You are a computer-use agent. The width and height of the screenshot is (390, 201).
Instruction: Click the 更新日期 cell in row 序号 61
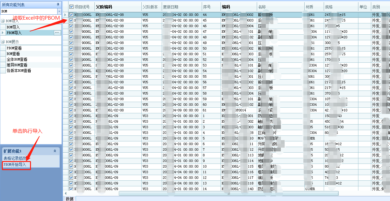(182, 110)
